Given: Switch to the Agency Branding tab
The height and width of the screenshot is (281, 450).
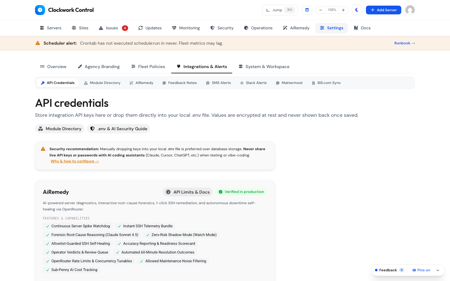Looking at the screenshot, I should pos(99,67).
